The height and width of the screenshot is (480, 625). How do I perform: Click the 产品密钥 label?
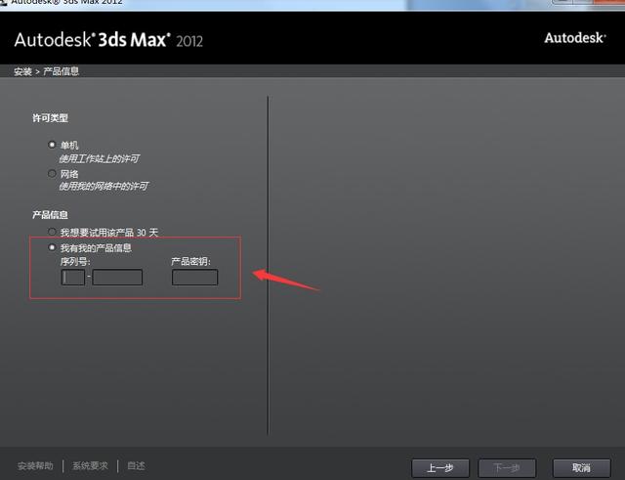coord(191,262)
